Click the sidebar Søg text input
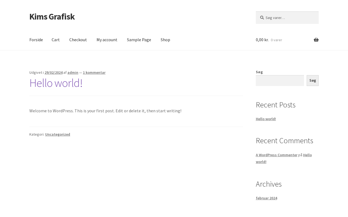This screenshot has height=217, width=348. (x=280, y=81)
